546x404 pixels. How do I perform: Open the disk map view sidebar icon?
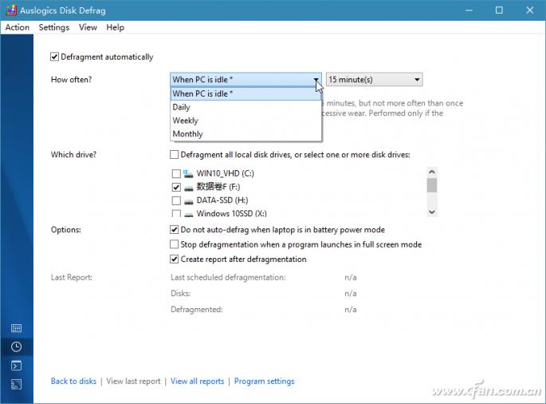coord(17,328)
